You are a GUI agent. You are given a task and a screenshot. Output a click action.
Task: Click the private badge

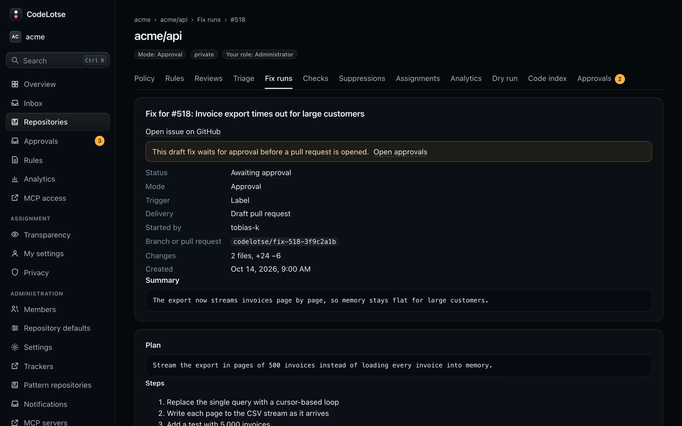(x=204, y=54)
